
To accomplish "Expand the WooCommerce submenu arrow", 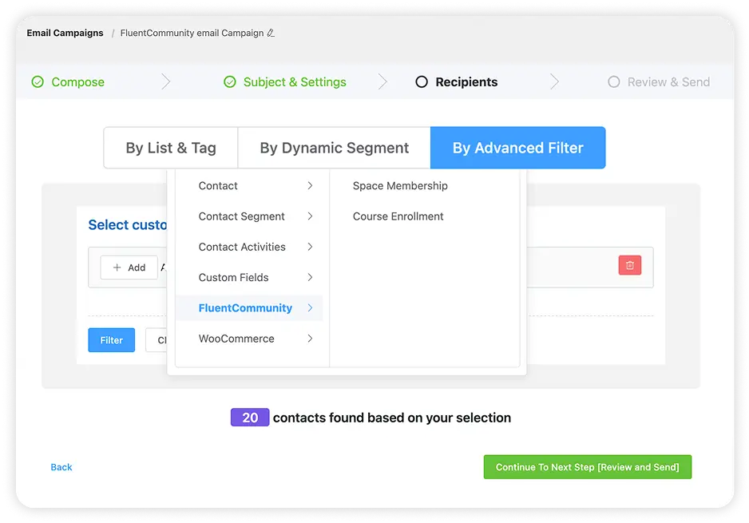I will tap(310, 339).
